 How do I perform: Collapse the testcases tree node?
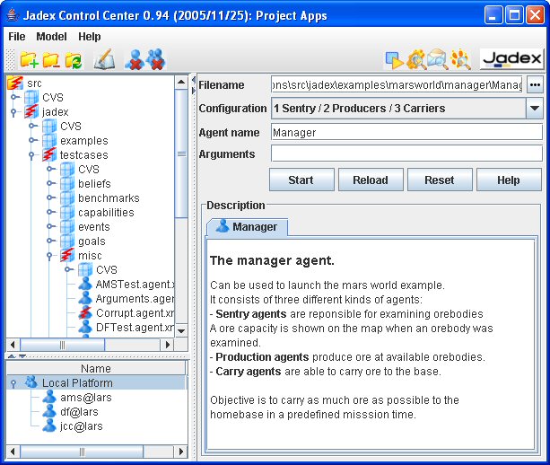coord(31,155)
